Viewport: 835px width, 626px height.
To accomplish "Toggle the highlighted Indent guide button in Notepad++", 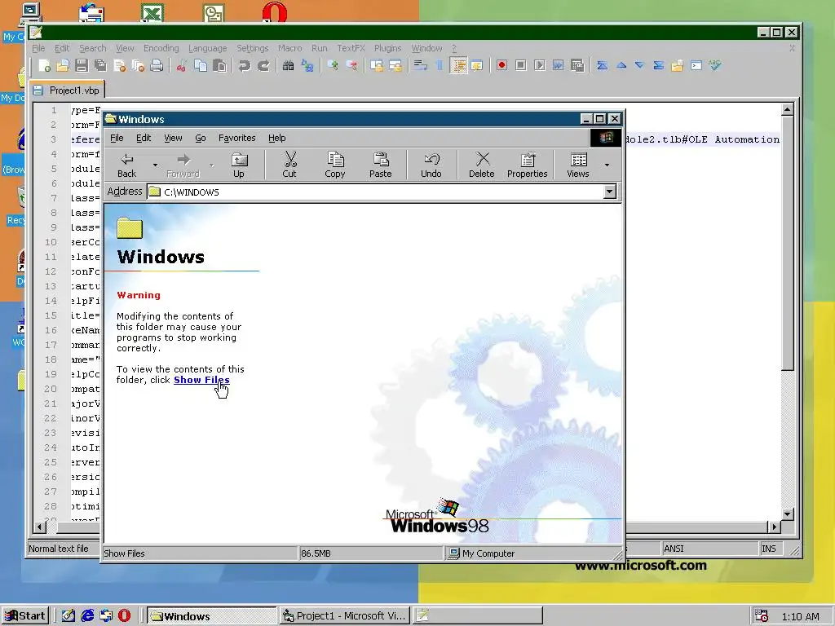I will click(458, 66).
